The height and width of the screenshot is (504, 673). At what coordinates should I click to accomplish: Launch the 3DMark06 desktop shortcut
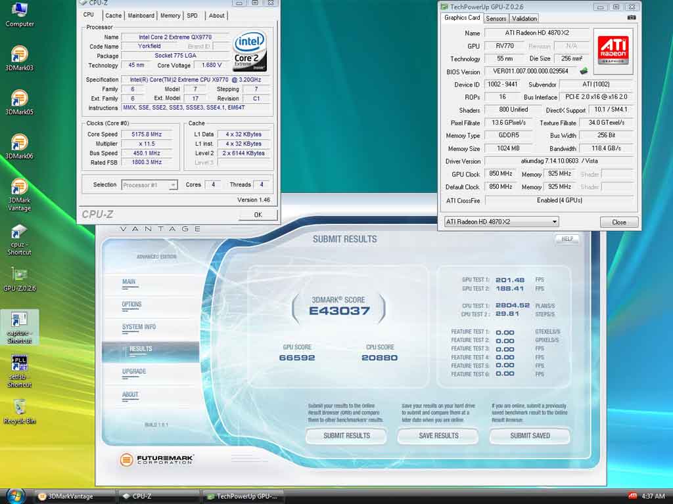(x=19, y=146)
